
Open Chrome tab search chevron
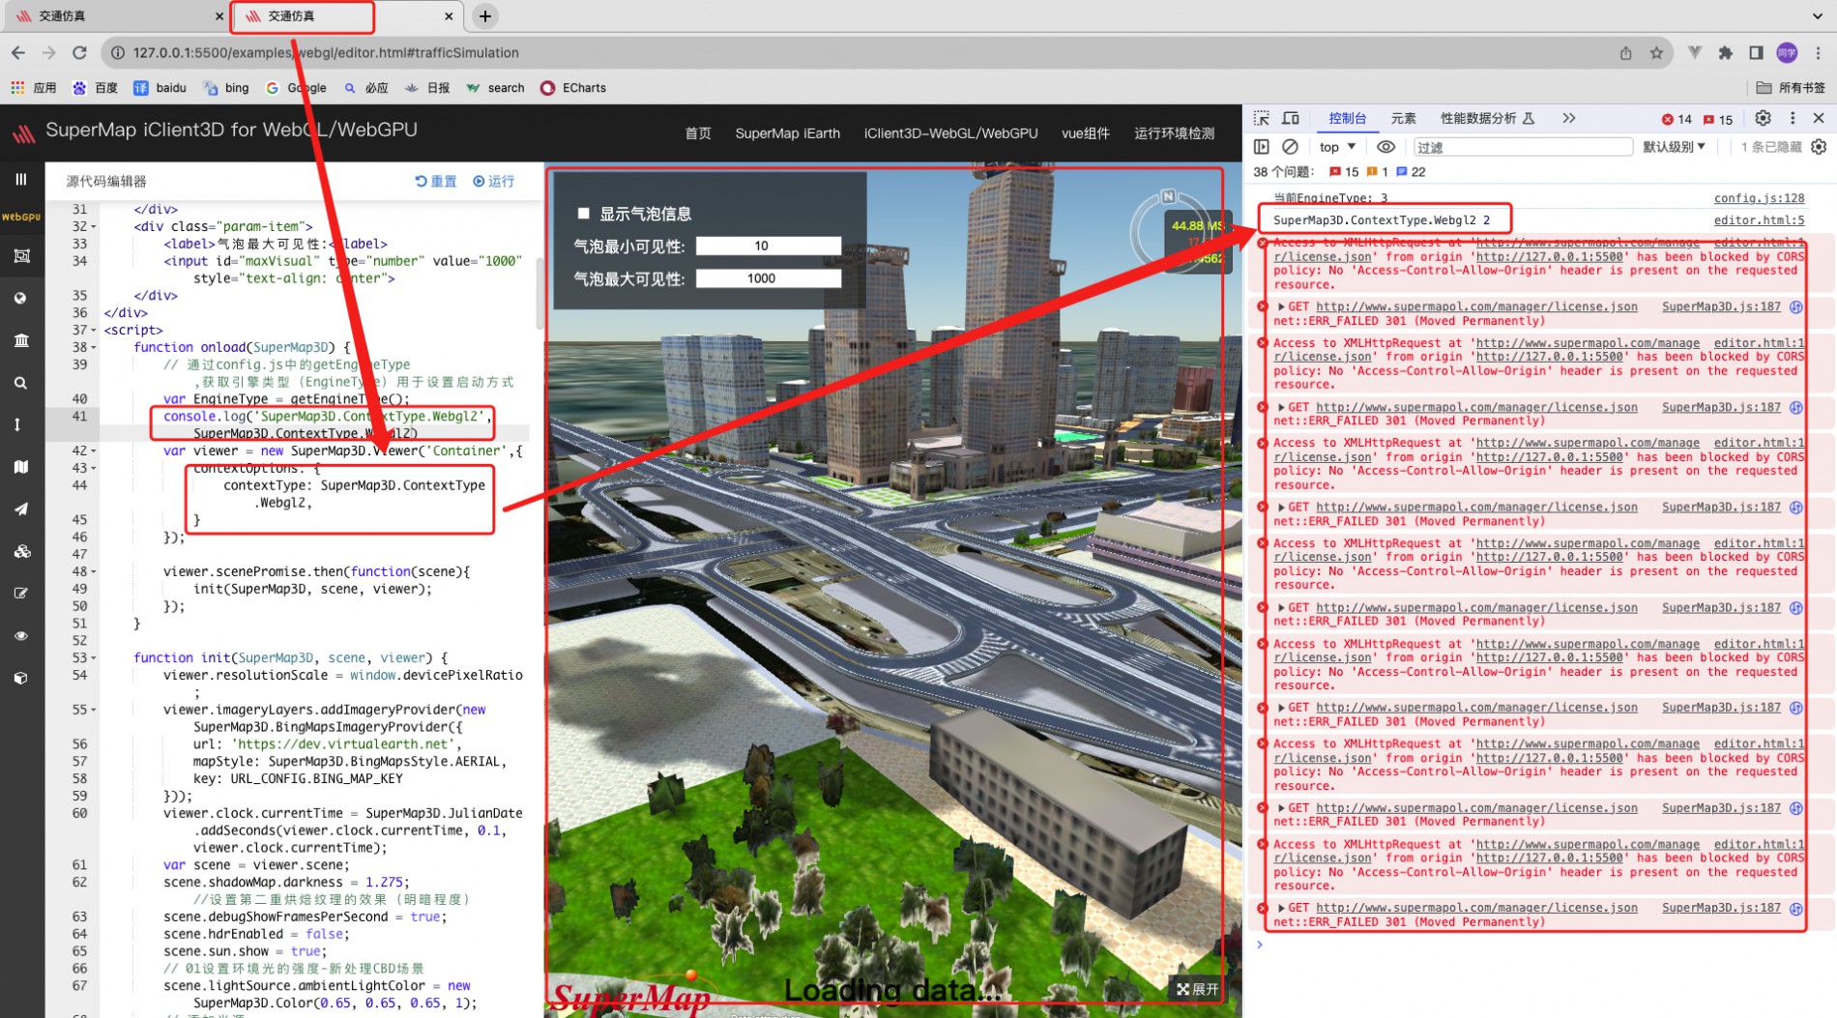(1817, 15)
